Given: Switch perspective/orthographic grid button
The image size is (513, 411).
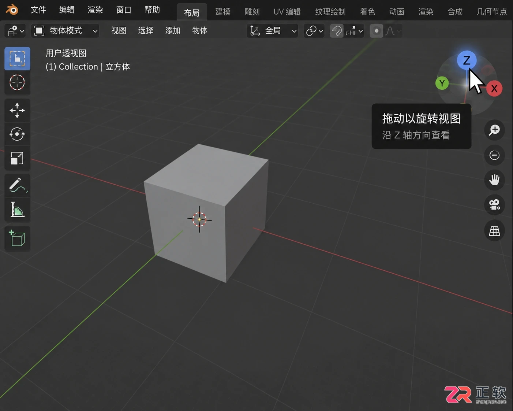Looking at the screenshot, I should pyautogui.click(x=494, y=231).
